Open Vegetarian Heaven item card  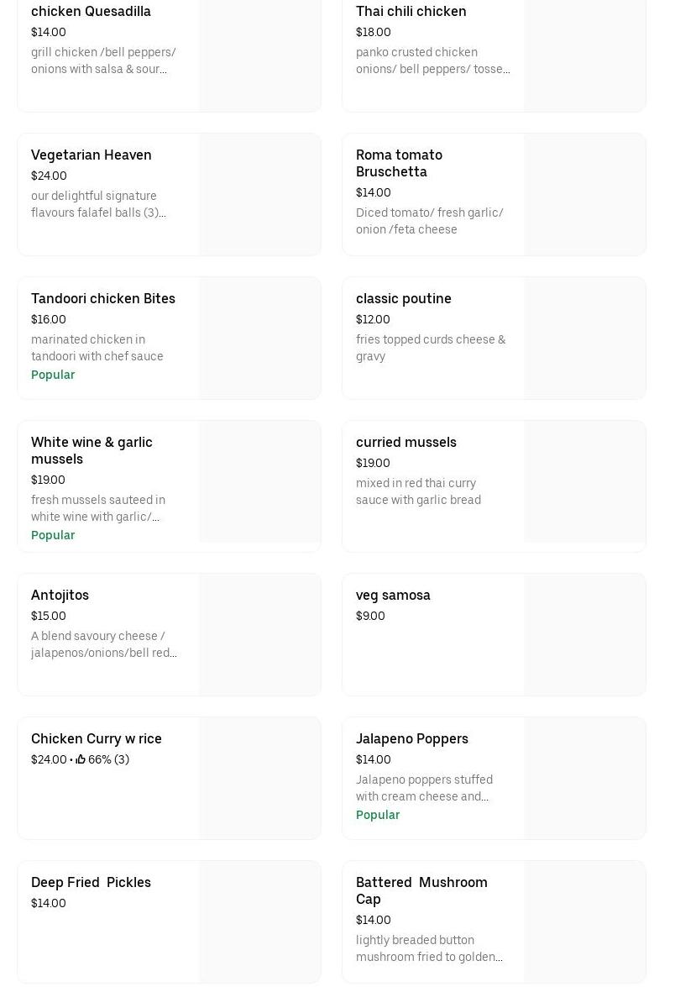(x=92, y=155)
